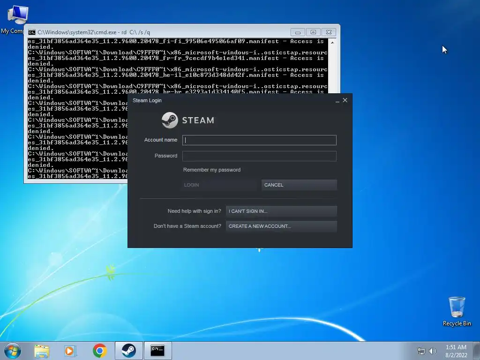Toggle Remember my password option
Image resolution: width=480 pixels, height=360 pixels.
212,170
